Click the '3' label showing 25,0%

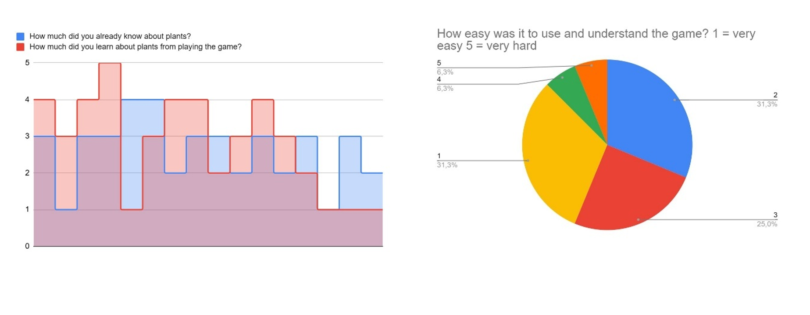click(x=775, y=215)
